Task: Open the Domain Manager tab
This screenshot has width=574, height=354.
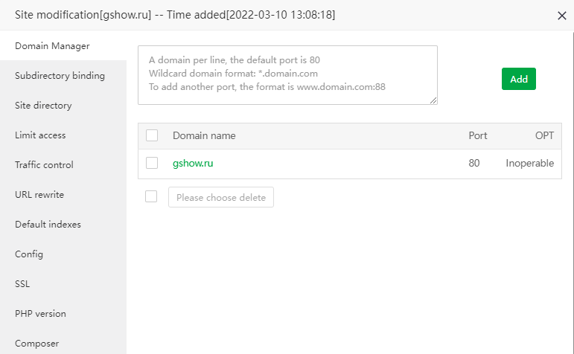Action: click(52, 46)
